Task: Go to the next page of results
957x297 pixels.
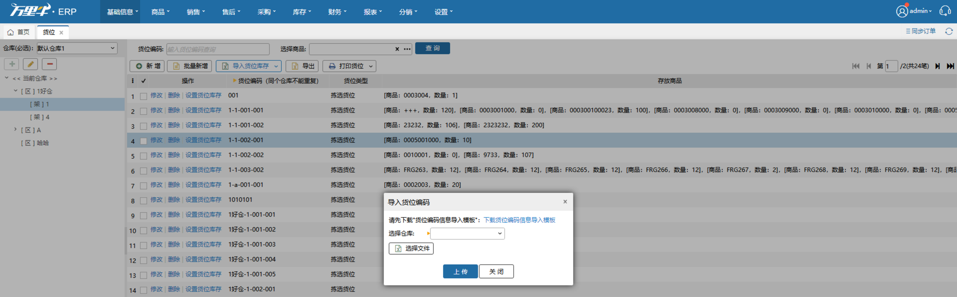Action: click(x=937, y=66)
